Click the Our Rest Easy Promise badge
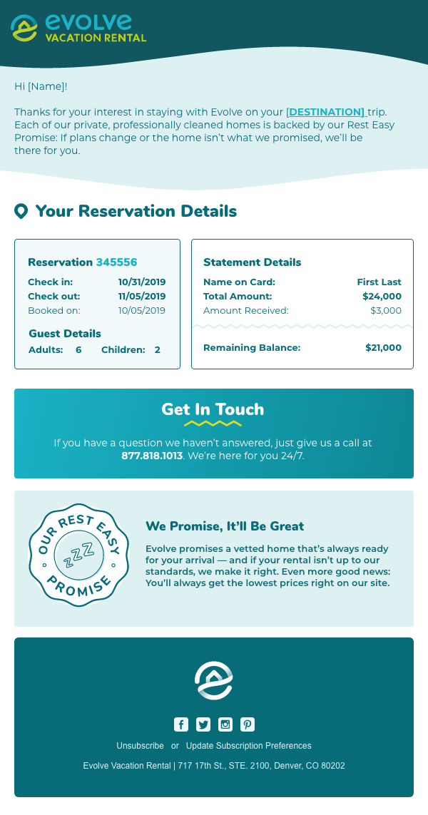Screen dimensions: 428x815 tap(78, 555)
